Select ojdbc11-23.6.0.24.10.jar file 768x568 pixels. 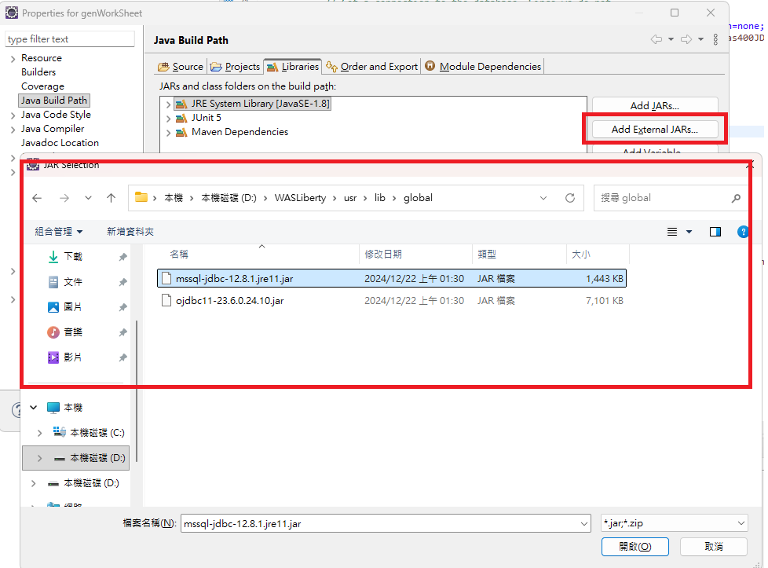(x=392, y=300)
